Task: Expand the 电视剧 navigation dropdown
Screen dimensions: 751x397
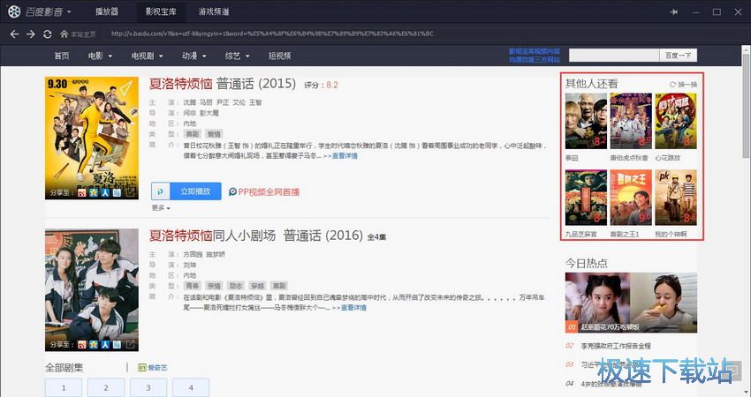Action: pos(161,56)
